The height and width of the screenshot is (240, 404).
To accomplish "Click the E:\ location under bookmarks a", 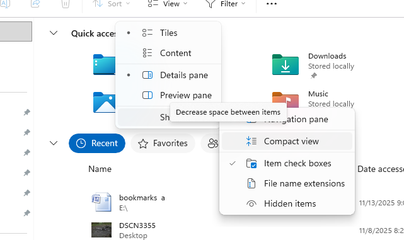I will tap(124, 208).
